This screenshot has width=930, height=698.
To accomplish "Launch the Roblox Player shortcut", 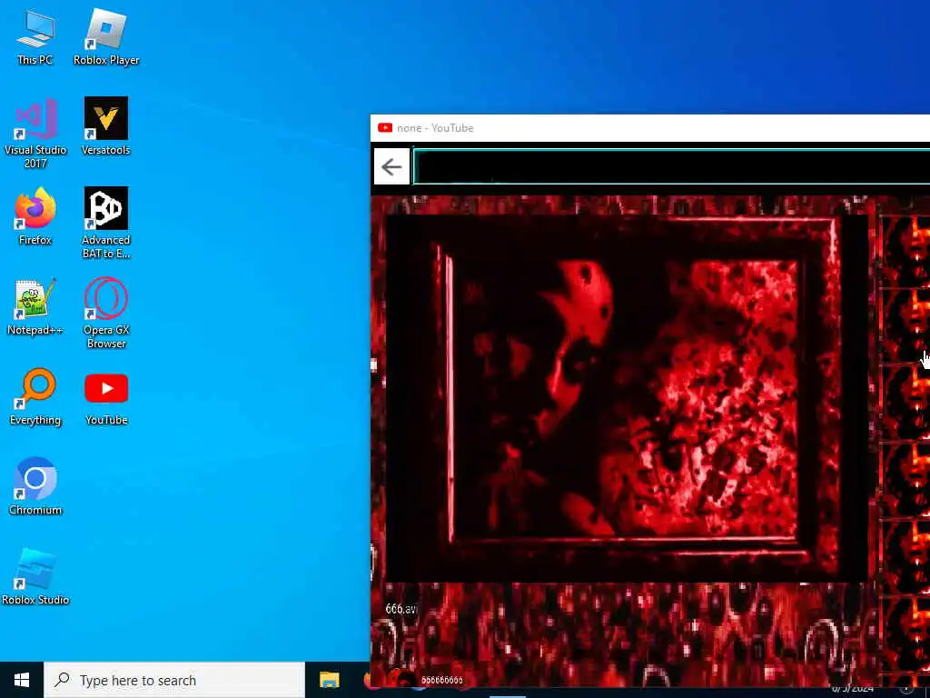I will coord(106,38).
